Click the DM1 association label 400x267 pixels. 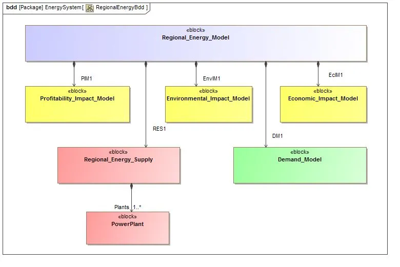[277, 136]
